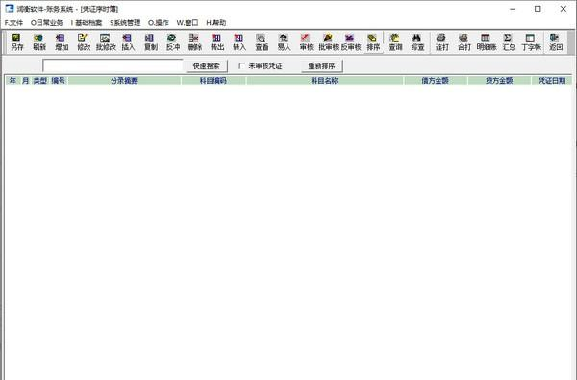Run batch audit via the 批审核 icon
This screenshot has height=380, width=577.
pyautogui.click(x=328, y=42)
